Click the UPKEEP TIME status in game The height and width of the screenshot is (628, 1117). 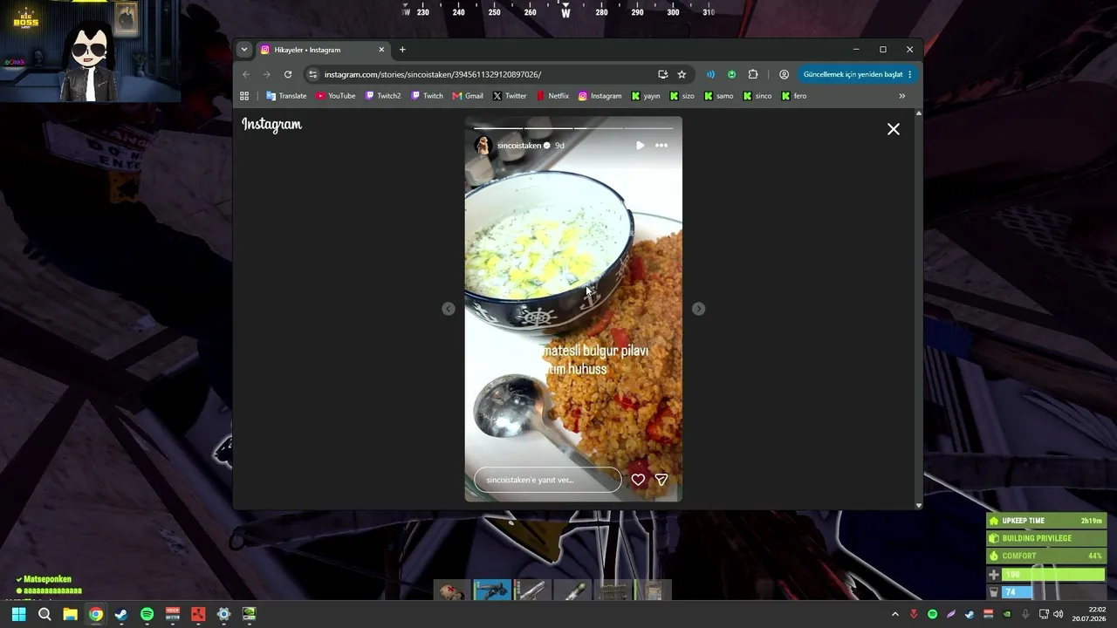(1046, 521)
